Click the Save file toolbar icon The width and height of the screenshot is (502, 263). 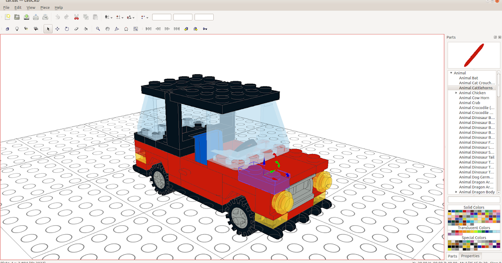[26, 17]
